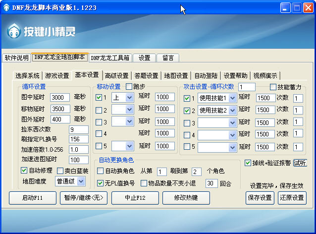The image size is (316, 234).
Task: Switch to 软件说明 tab
Action: [x=16, y=58]
